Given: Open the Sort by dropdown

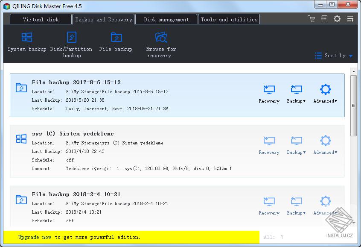Looking at the screenshot, I should 334,56.
